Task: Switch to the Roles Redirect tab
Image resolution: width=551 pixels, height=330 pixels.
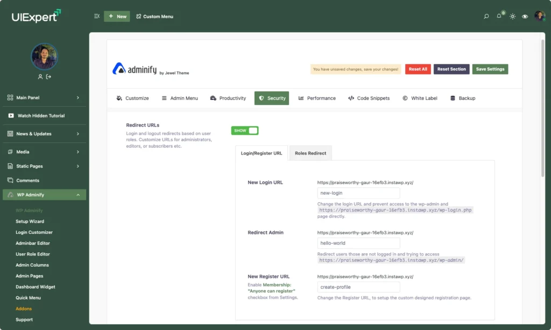Action: 310,153
